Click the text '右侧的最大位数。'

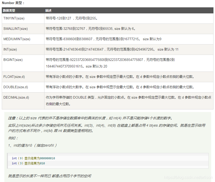[58, 104]
